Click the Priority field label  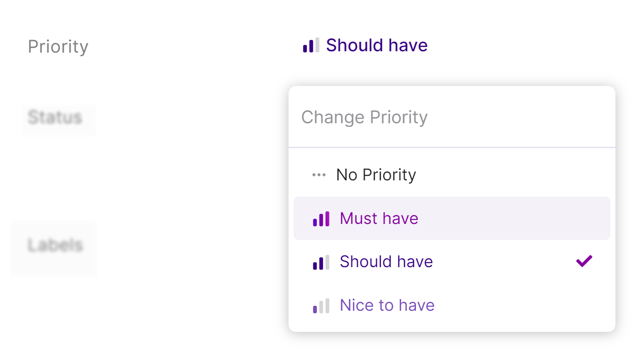(58, 46)
